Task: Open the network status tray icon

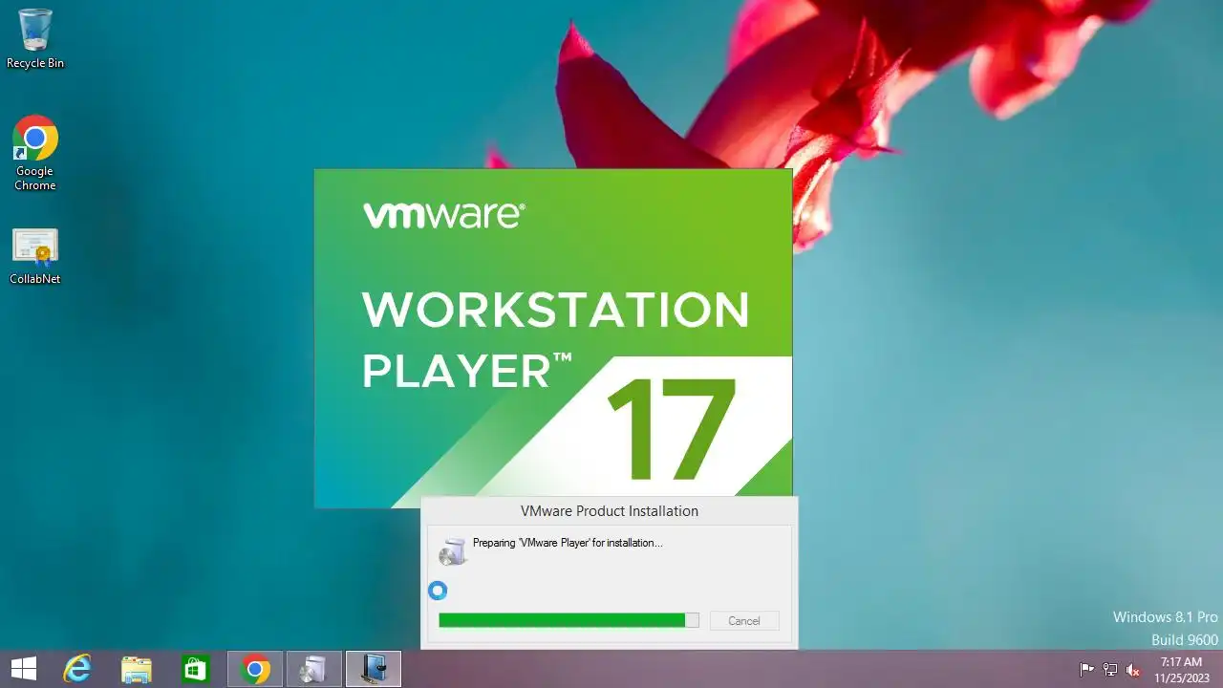Action: (1110, 670)
